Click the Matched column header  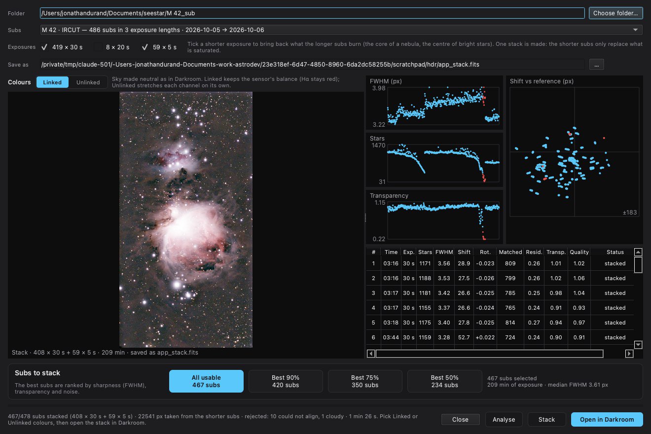(x=510, y=252)
